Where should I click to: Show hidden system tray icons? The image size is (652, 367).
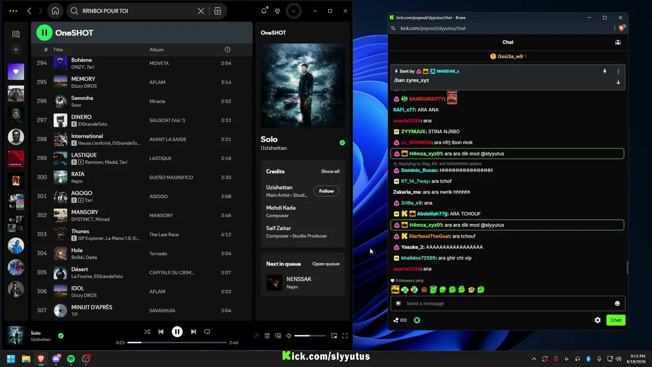point(534,359)
